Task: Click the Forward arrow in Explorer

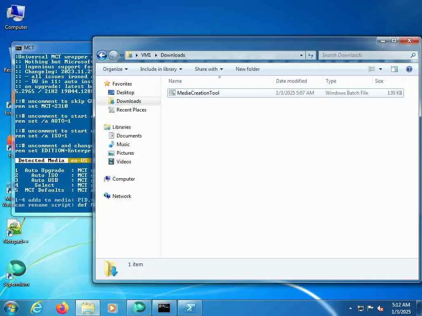Action: 113,56
